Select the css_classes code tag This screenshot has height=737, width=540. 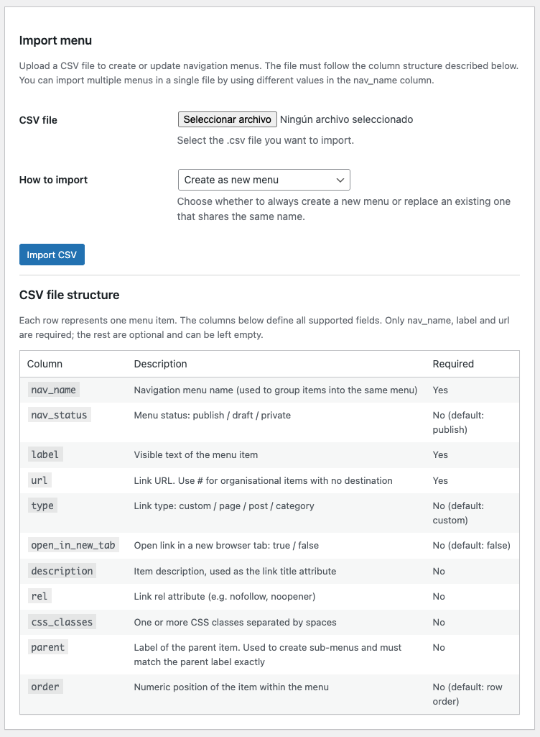[62, 622]
